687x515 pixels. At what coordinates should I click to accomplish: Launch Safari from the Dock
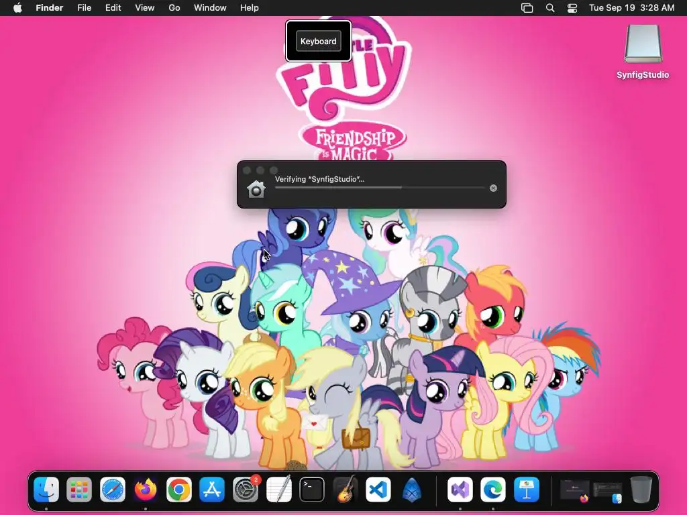tap(113, 490)
